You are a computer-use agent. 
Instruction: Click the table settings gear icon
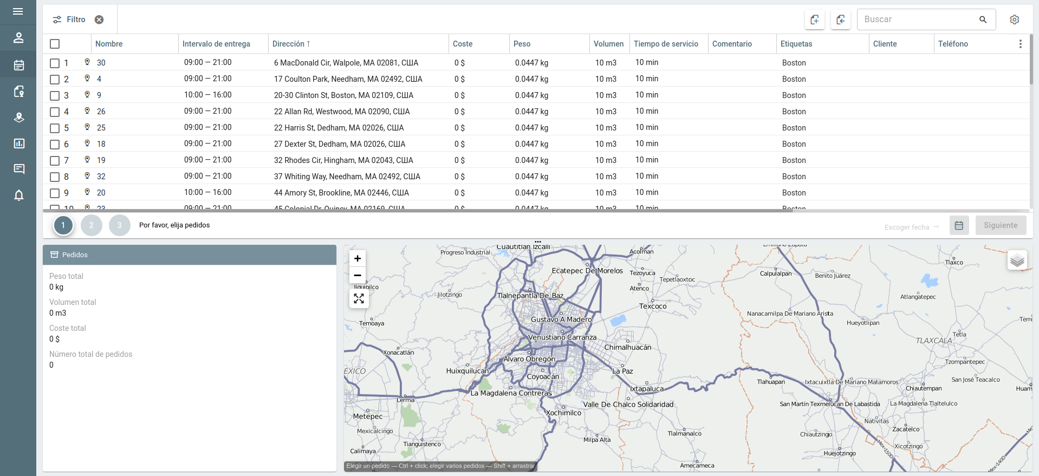click(x=1014, y=19)
